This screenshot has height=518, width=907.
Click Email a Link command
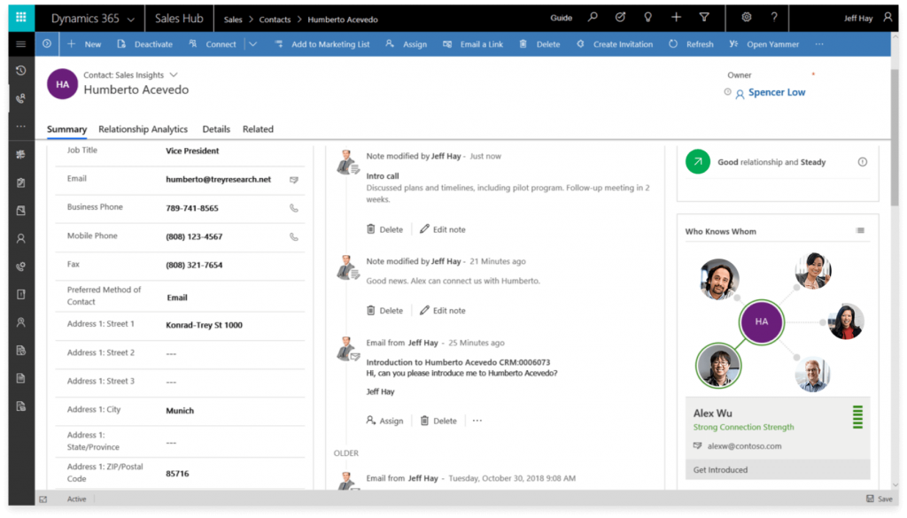(x=473, y=44)
